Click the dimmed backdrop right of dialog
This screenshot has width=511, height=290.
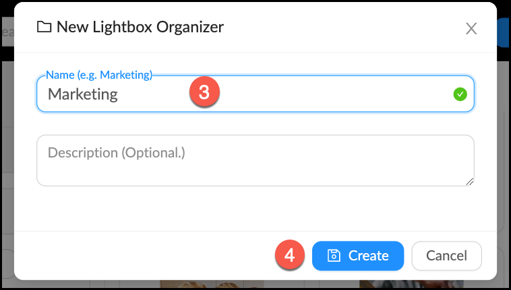click(504, 168)
